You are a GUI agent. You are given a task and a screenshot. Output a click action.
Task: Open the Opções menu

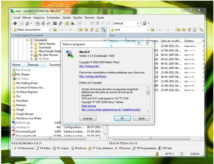77,17
